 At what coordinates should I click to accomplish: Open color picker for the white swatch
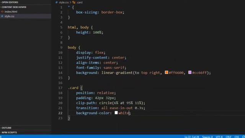click(116, 113)
